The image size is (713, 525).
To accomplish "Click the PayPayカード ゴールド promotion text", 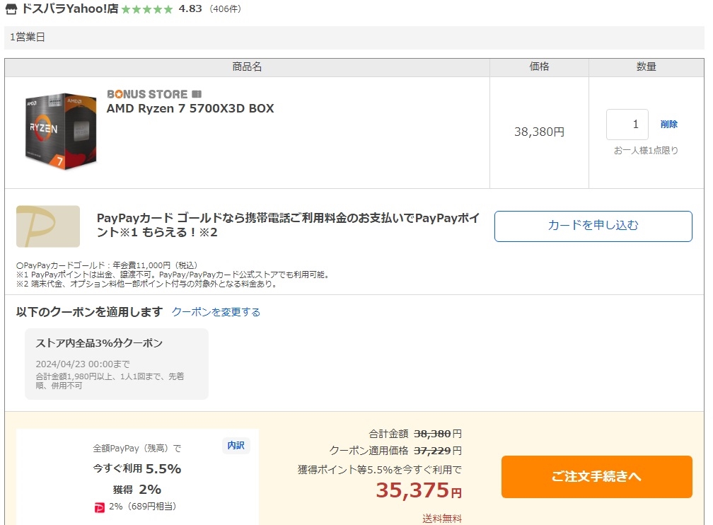I will 287,225.
